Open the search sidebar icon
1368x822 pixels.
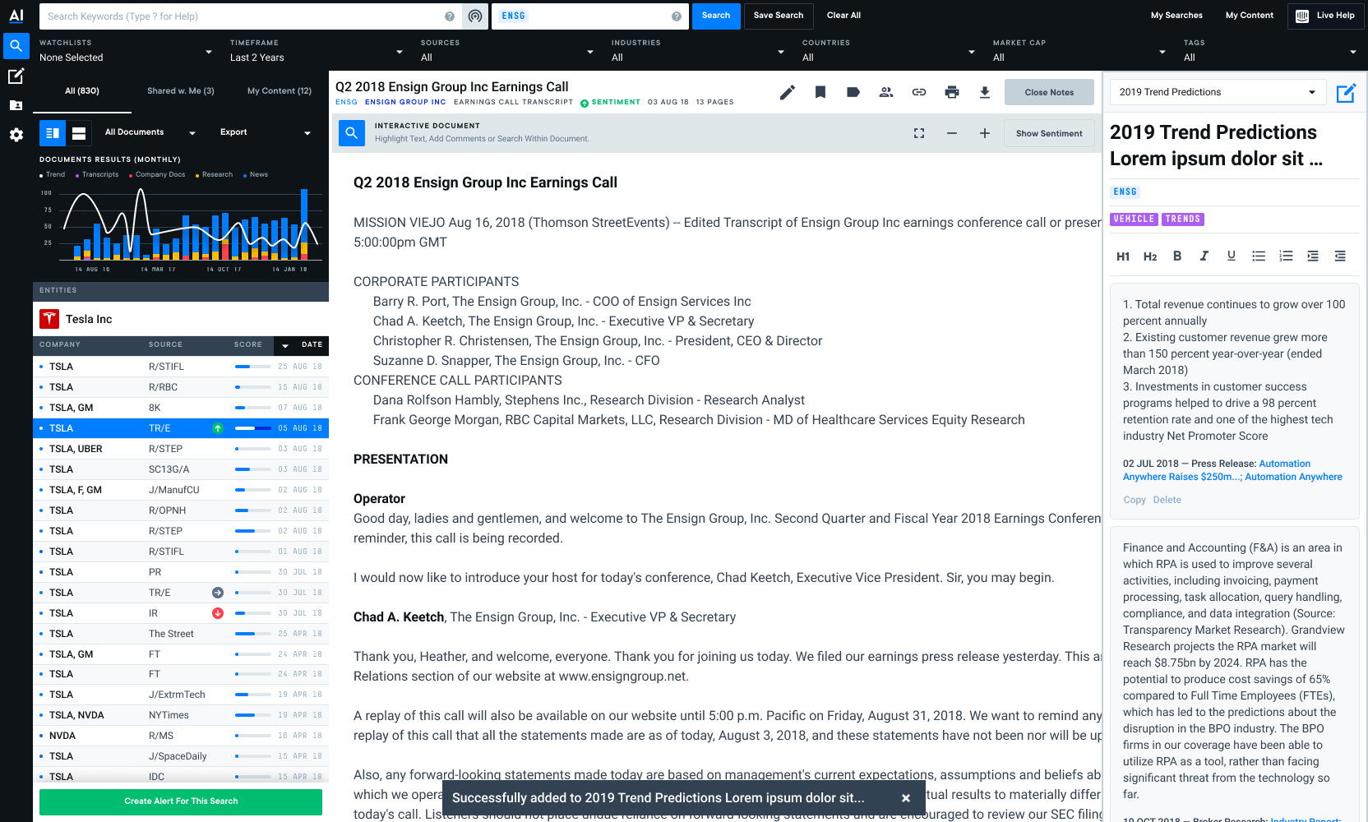coord(16,46)
